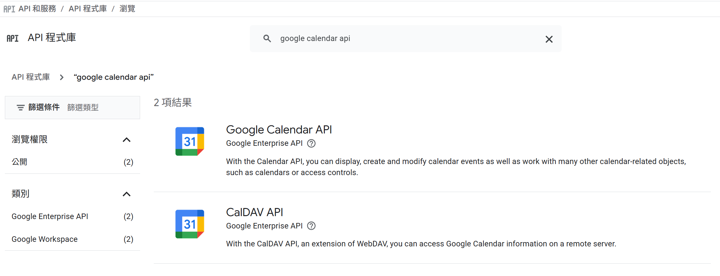This screenshot has height=276, width=720.
Task: Filter by Google Workspace category
Action: pyautogui.click(x=45, y=239)
